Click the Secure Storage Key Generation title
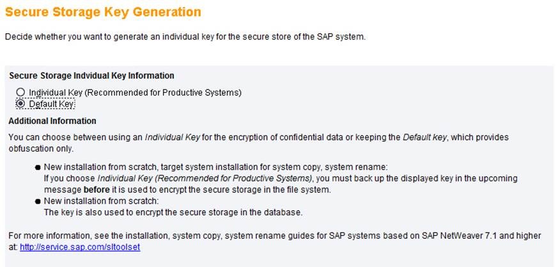 coord(103,12)
